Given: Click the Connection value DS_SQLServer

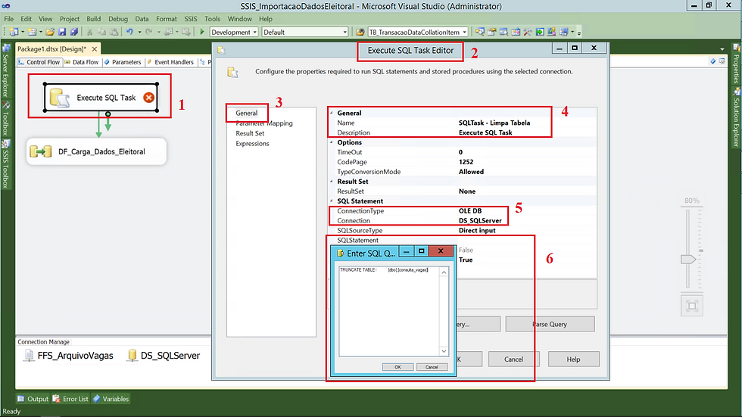Looking at the screenshot, I should [x=480, y=221].
